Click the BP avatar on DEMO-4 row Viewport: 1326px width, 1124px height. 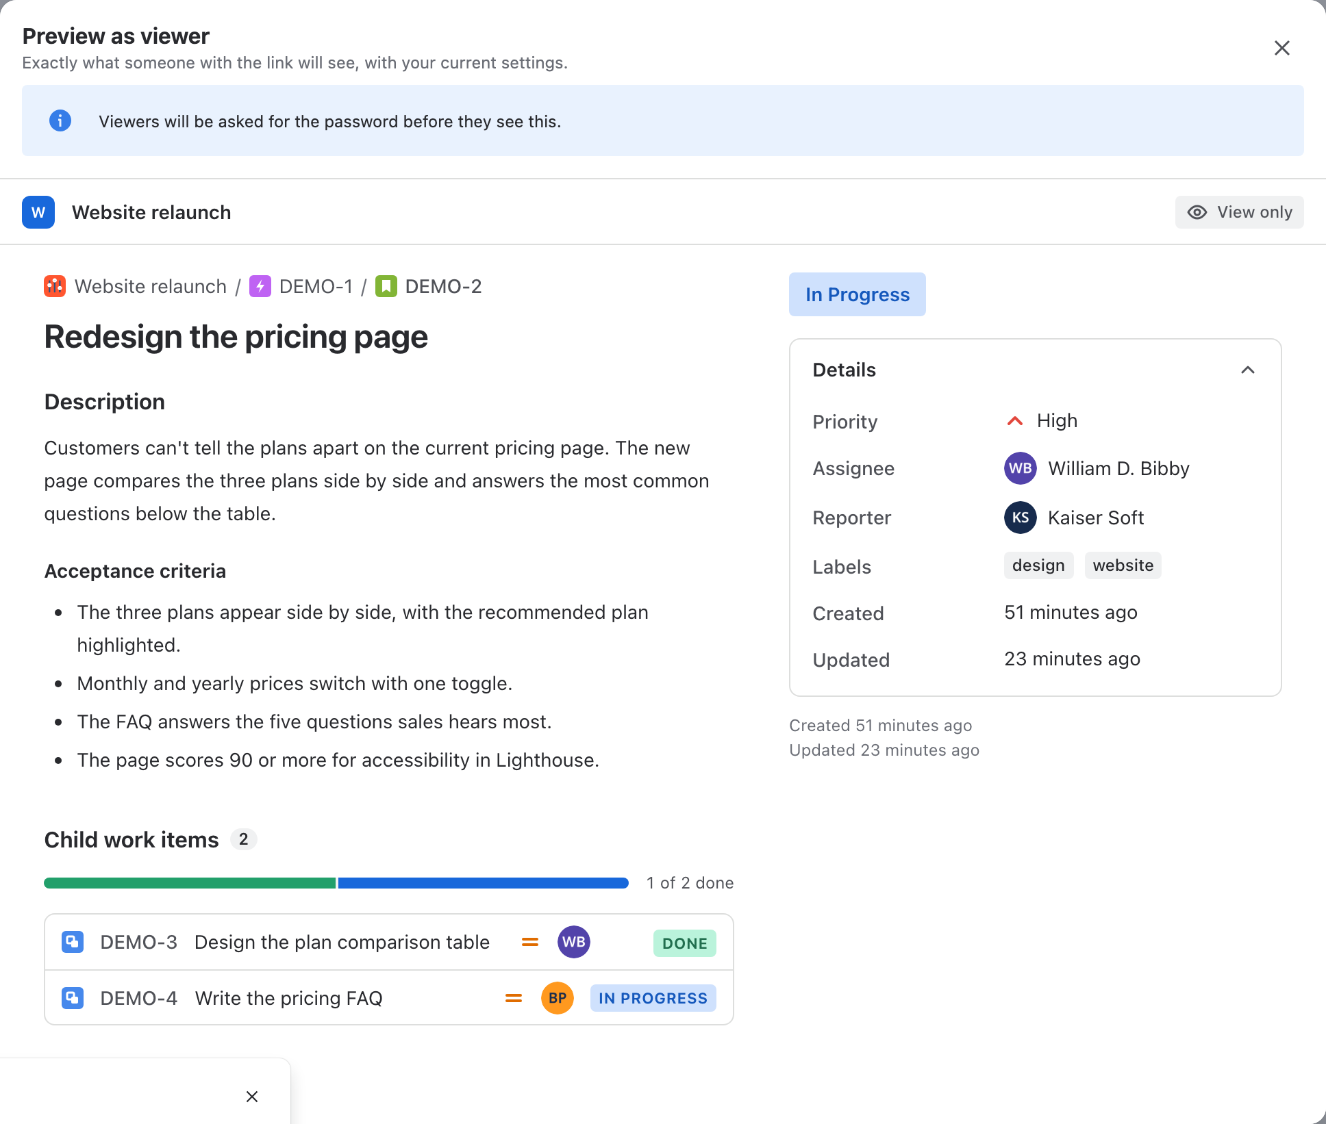click(x=557, y=998)
